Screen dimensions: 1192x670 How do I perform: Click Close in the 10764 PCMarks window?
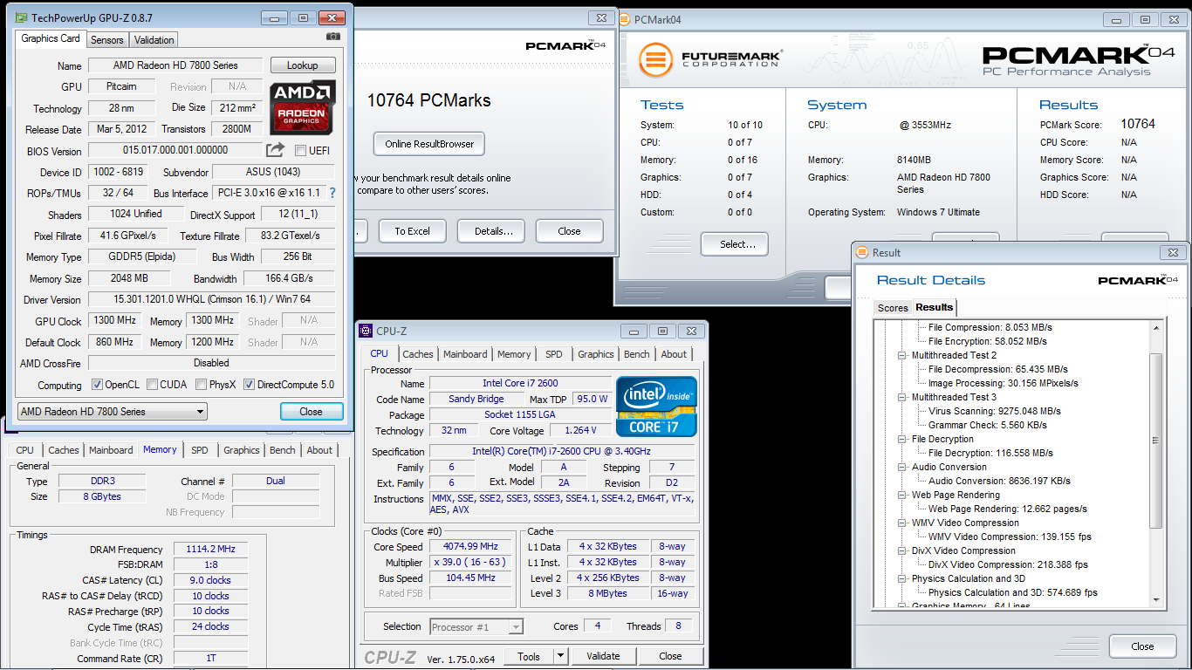click(570, 231)
